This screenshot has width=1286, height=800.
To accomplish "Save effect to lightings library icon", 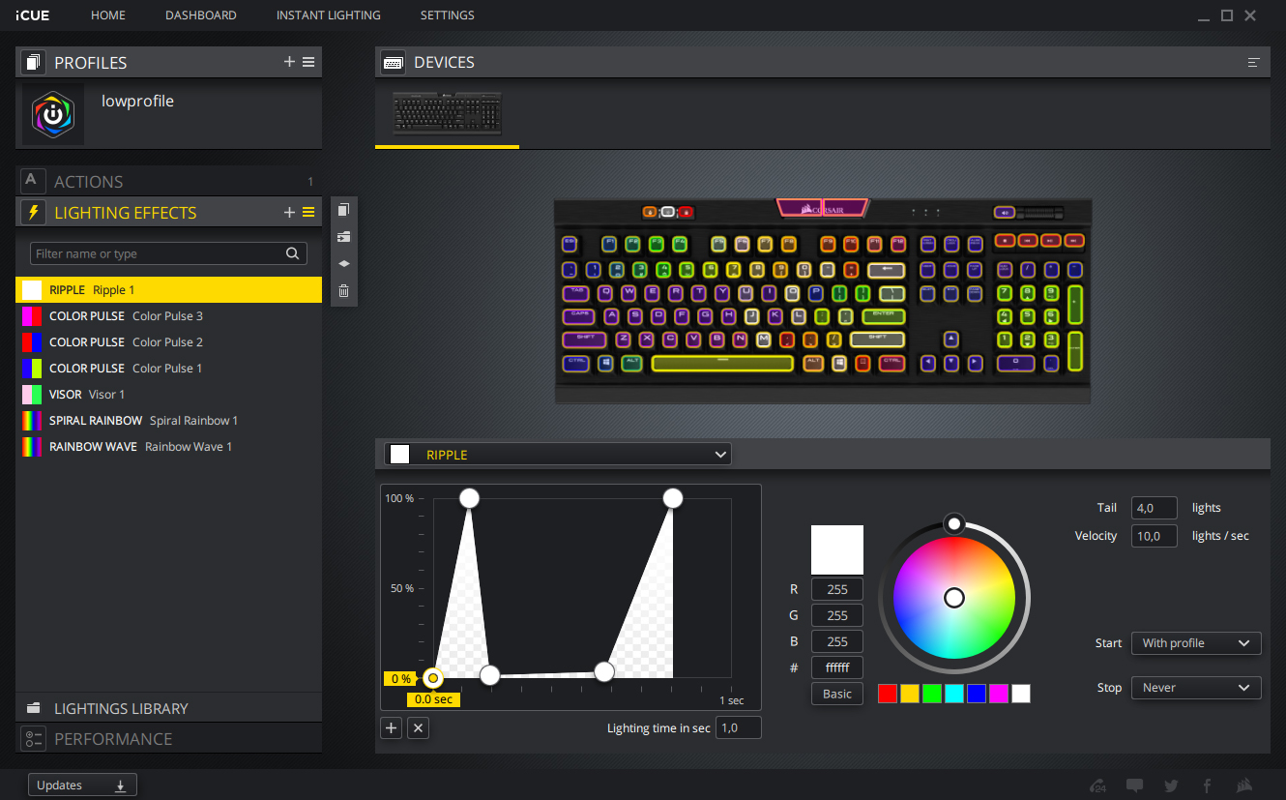I will click(343, 237).
